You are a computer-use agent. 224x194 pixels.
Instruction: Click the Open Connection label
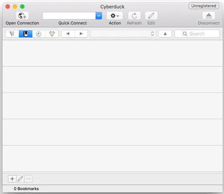click(22, 23)
